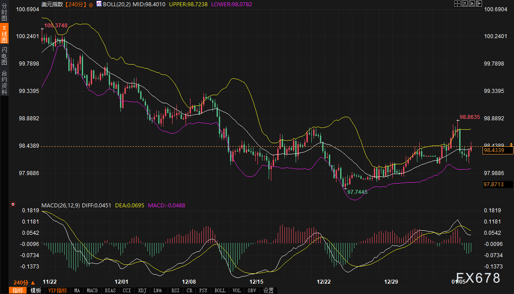The width and height of the screenshot is (514, 294).
Task: Click the VIP指标 tab at bottom
Action: point(57,290)
